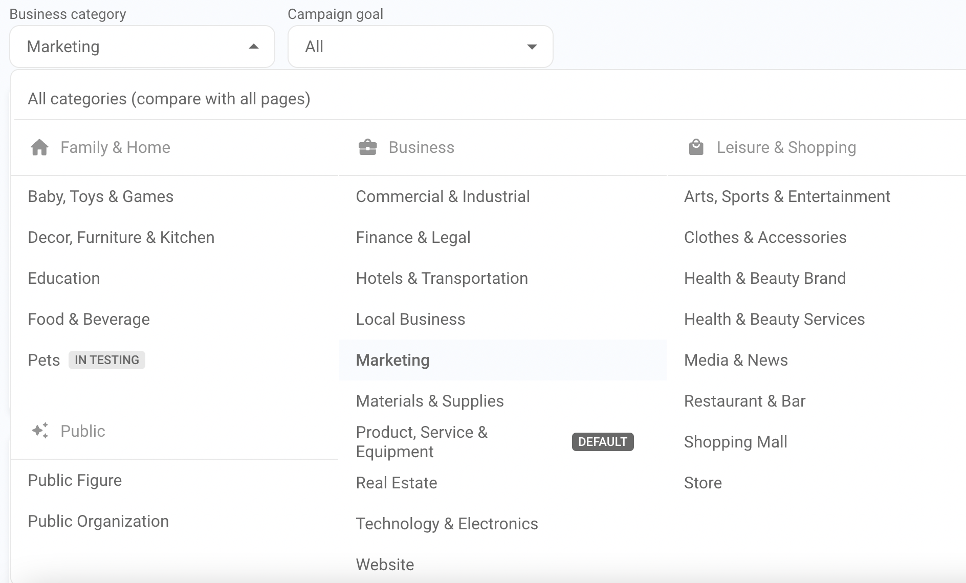Choose Health & Beauty Services option

click(774, 319)
